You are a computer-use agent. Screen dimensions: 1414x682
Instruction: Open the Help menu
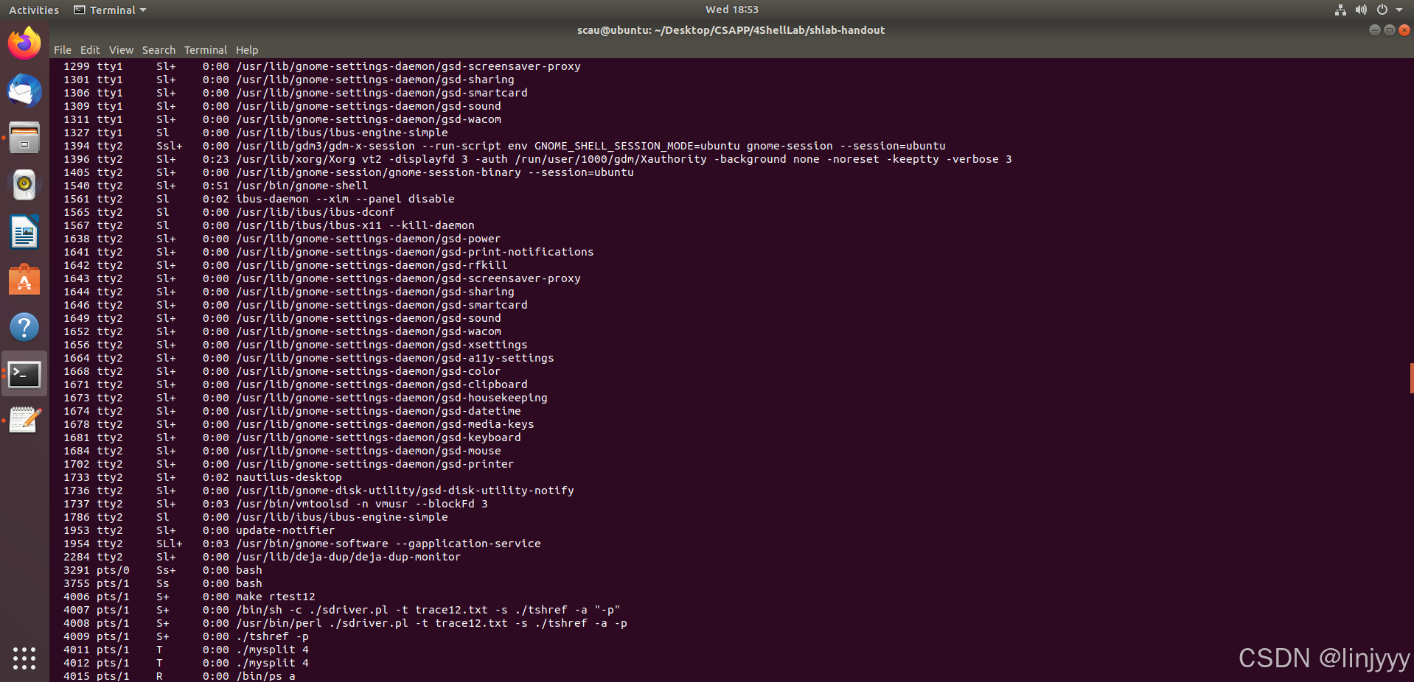[247, 50]
